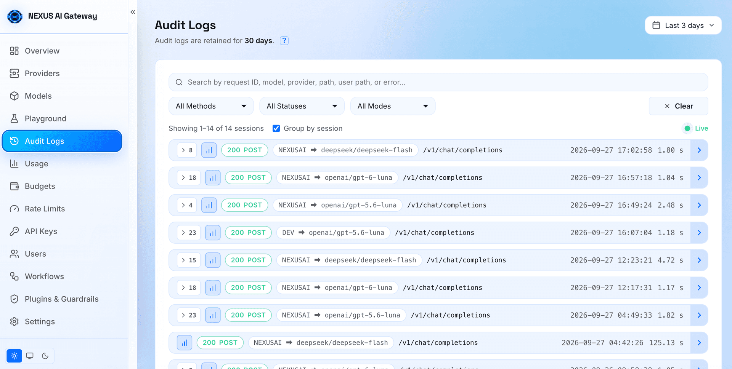Image resolution: width=732 pixels, height=369 pixels.
Task: Switch to light theme sun icon
Action: (x=14, y=356)
